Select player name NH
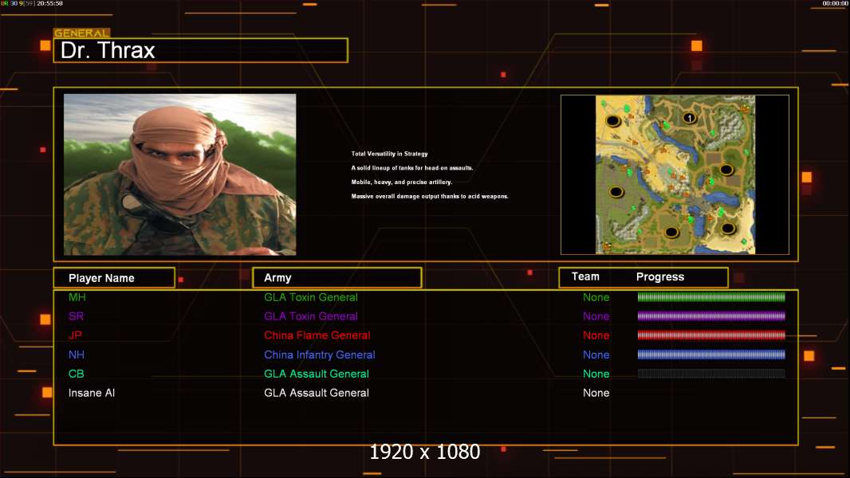 click(x=77, y=355)
